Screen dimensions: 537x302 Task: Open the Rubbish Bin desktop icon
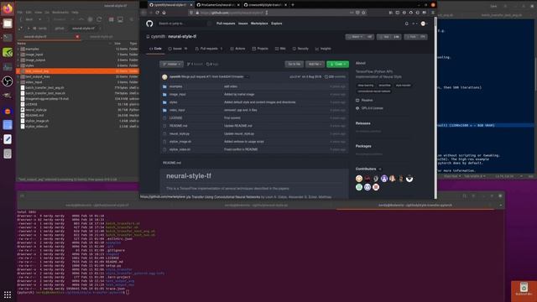pyautogui.click(x=524, y=289)
